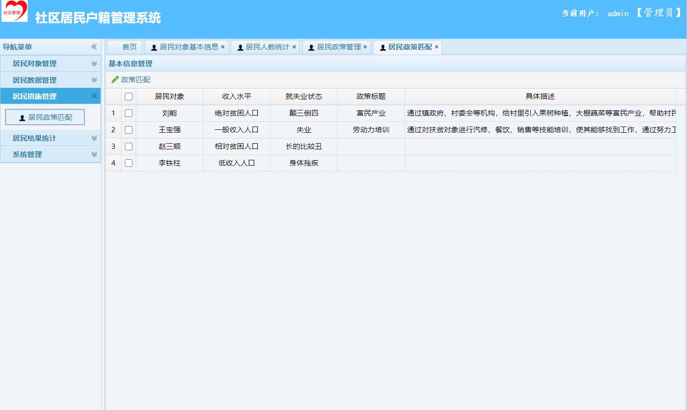Check the checkbox on 李铁柱's row
This screenshot has width=687, height=410.
tap(128, 163)
